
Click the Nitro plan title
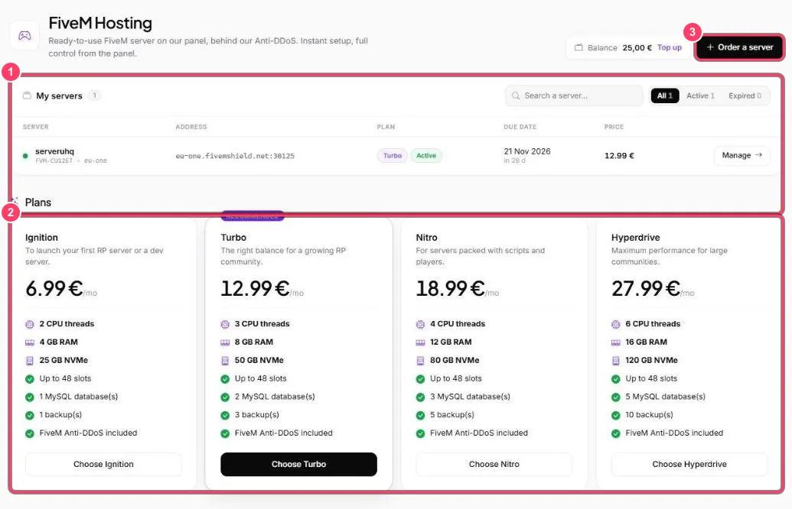coord(427,238)
